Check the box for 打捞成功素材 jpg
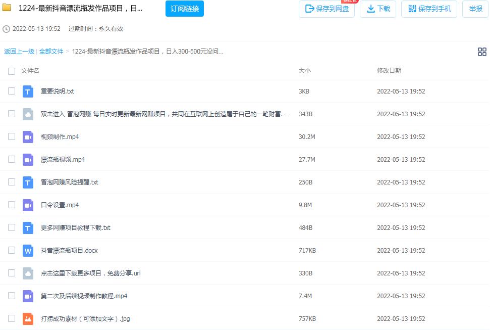This screenshot has width=490, height=330. [x=12, y=318]
